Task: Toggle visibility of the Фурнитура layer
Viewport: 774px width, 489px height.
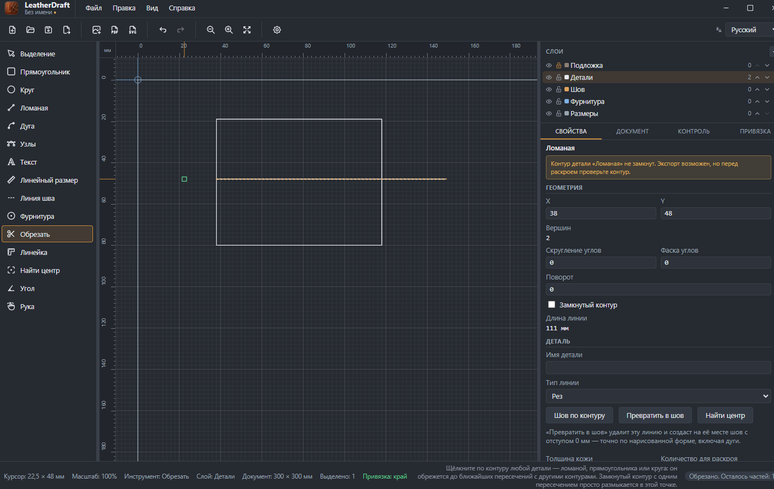Action: (549, 102)
